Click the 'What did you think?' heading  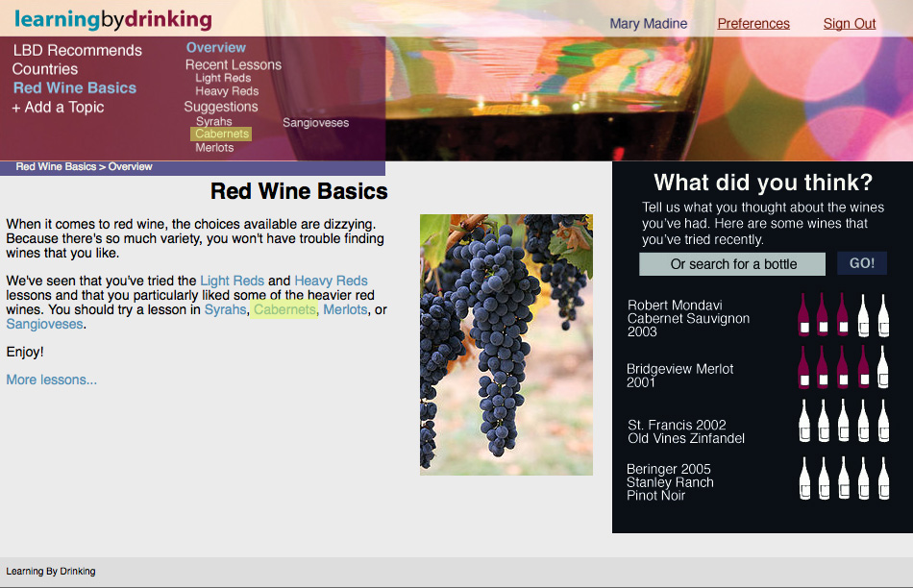pos(763,183)
